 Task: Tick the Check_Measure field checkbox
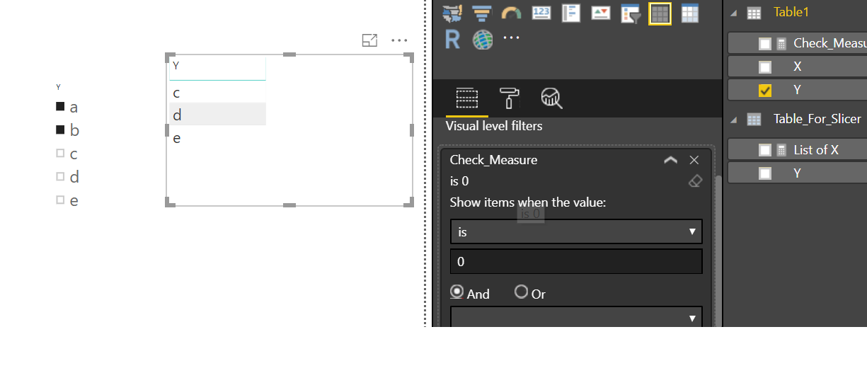click(x=765, y=44)
